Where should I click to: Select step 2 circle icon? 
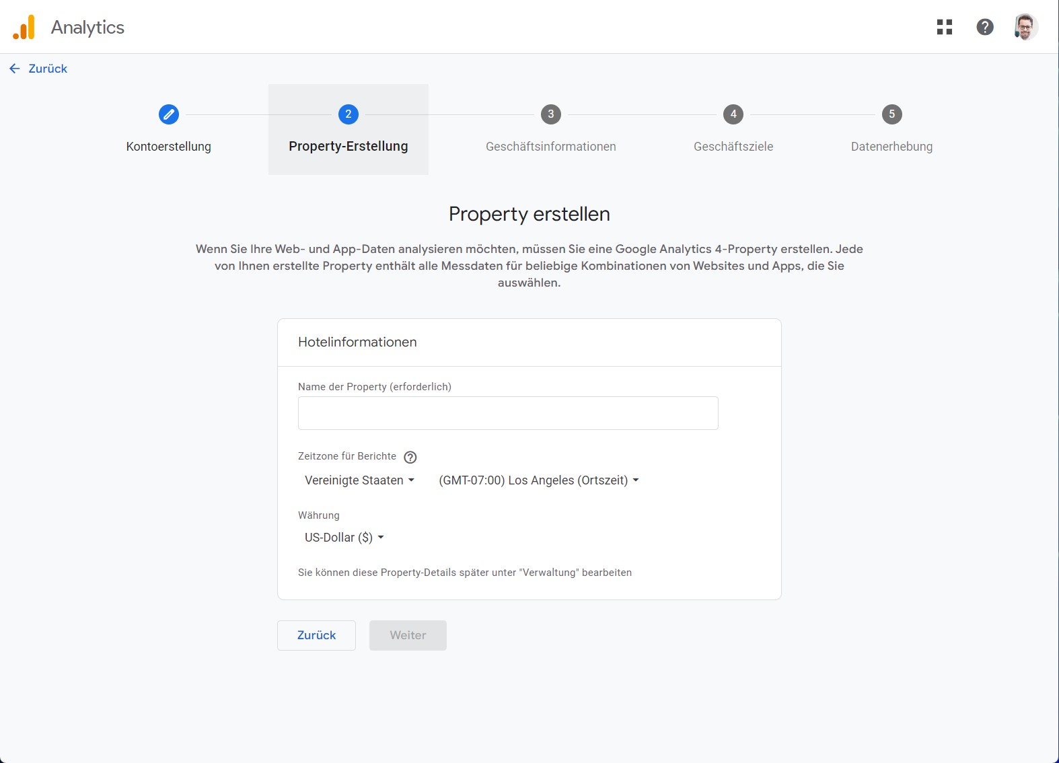pos(349,114)
